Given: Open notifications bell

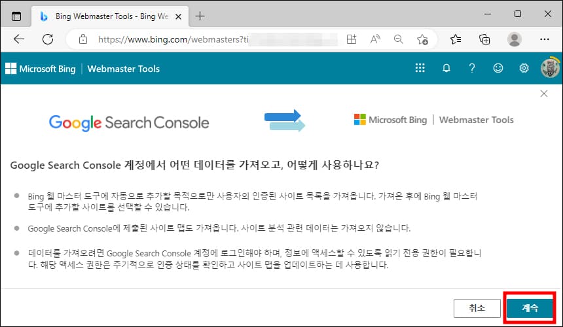Looking at the screenshot, I should click(x=446, y=68).
